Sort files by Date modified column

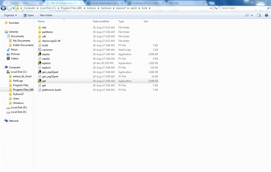tap(101, 21)
